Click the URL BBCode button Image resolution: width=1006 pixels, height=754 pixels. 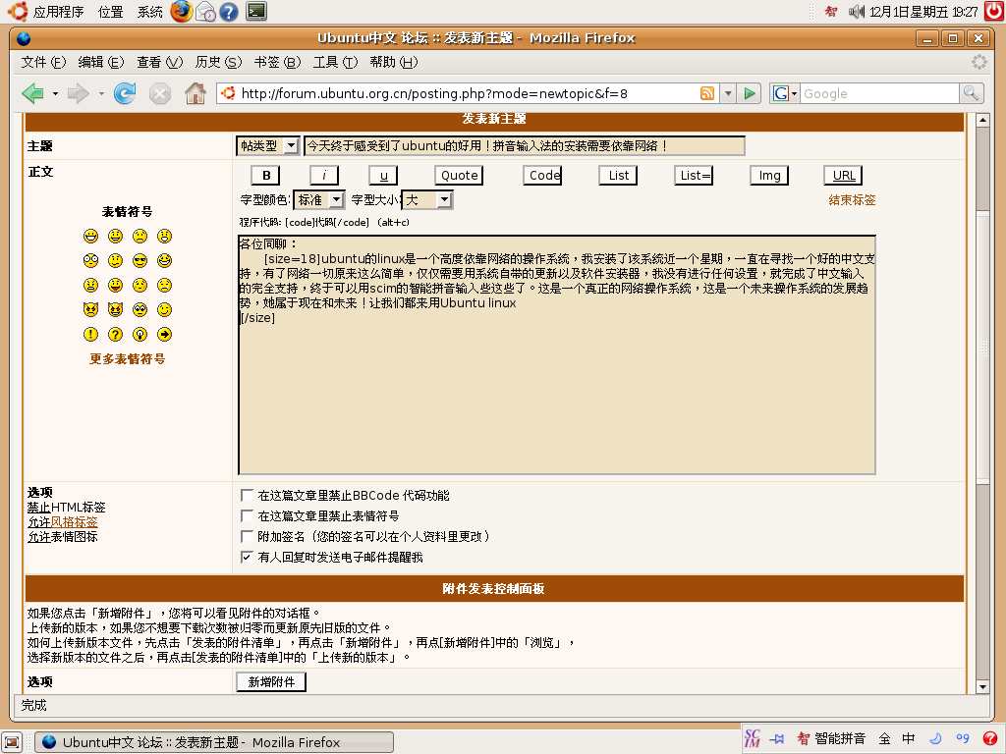(844, 175)
